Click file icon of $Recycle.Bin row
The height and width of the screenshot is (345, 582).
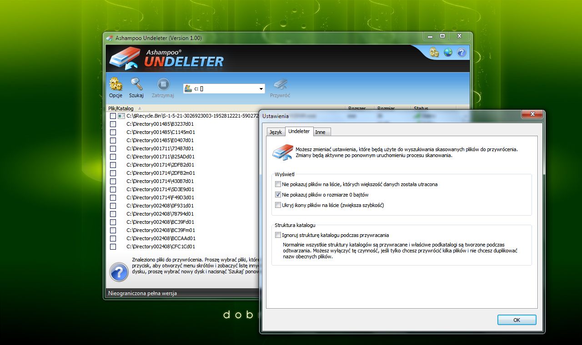[x=121, y=116]
